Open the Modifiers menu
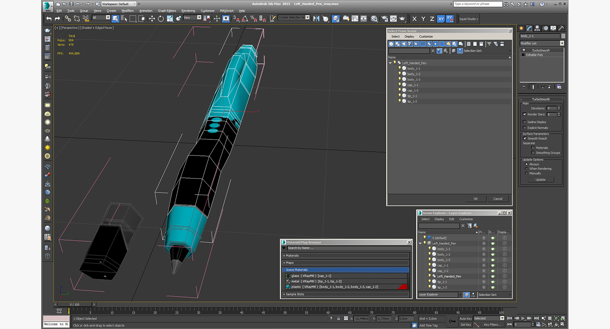 click(x=127, y=11)
